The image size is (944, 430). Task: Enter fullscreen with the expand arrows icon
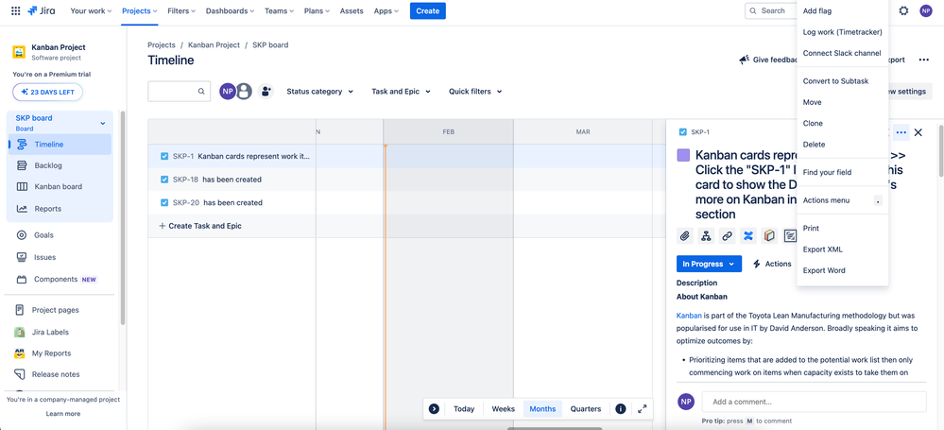(x=643, y=409)
